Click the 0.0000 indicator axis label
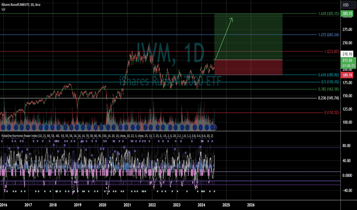357x210 pixels. [347, 176]
